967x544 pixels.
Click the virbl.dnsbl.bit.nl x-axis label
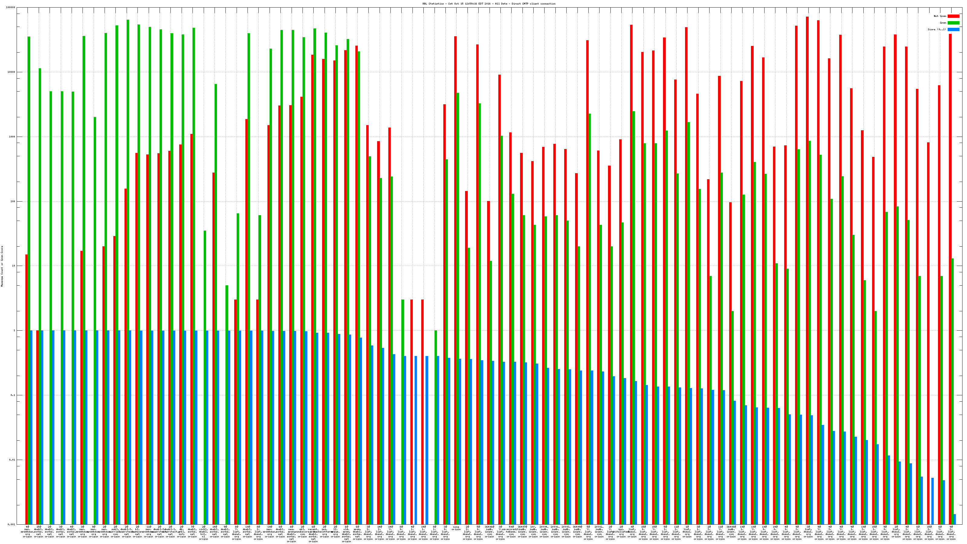pyautogui.click(x=203, y=533)
